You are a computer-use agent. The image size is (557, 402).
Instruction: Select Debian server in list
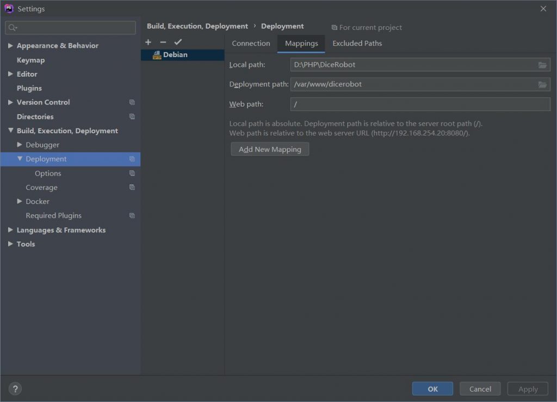[183, 55]
